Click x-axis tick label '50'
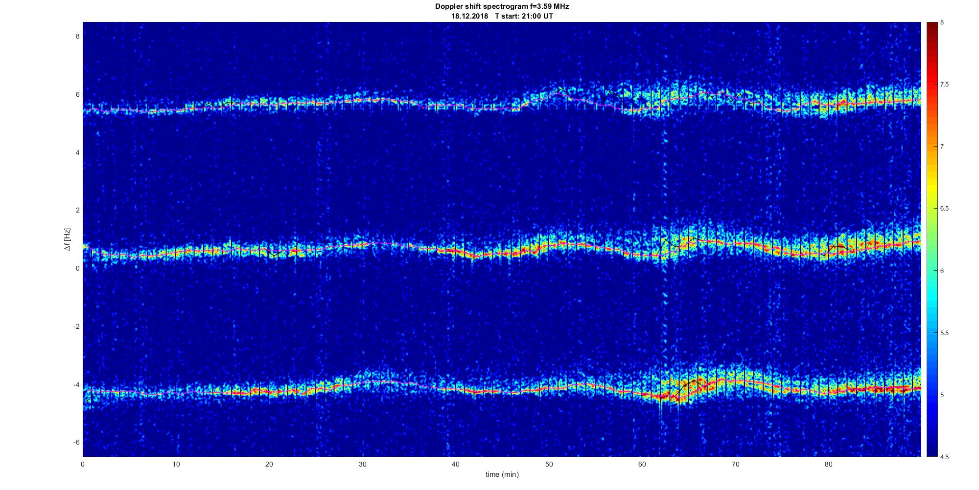This screenshot has width=979, height=490. click(549, 464)
